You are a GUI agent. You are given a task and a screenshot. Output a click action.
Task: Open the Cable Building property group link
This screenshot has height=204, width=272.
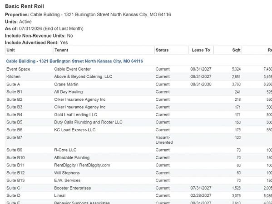tap(74, 61)
